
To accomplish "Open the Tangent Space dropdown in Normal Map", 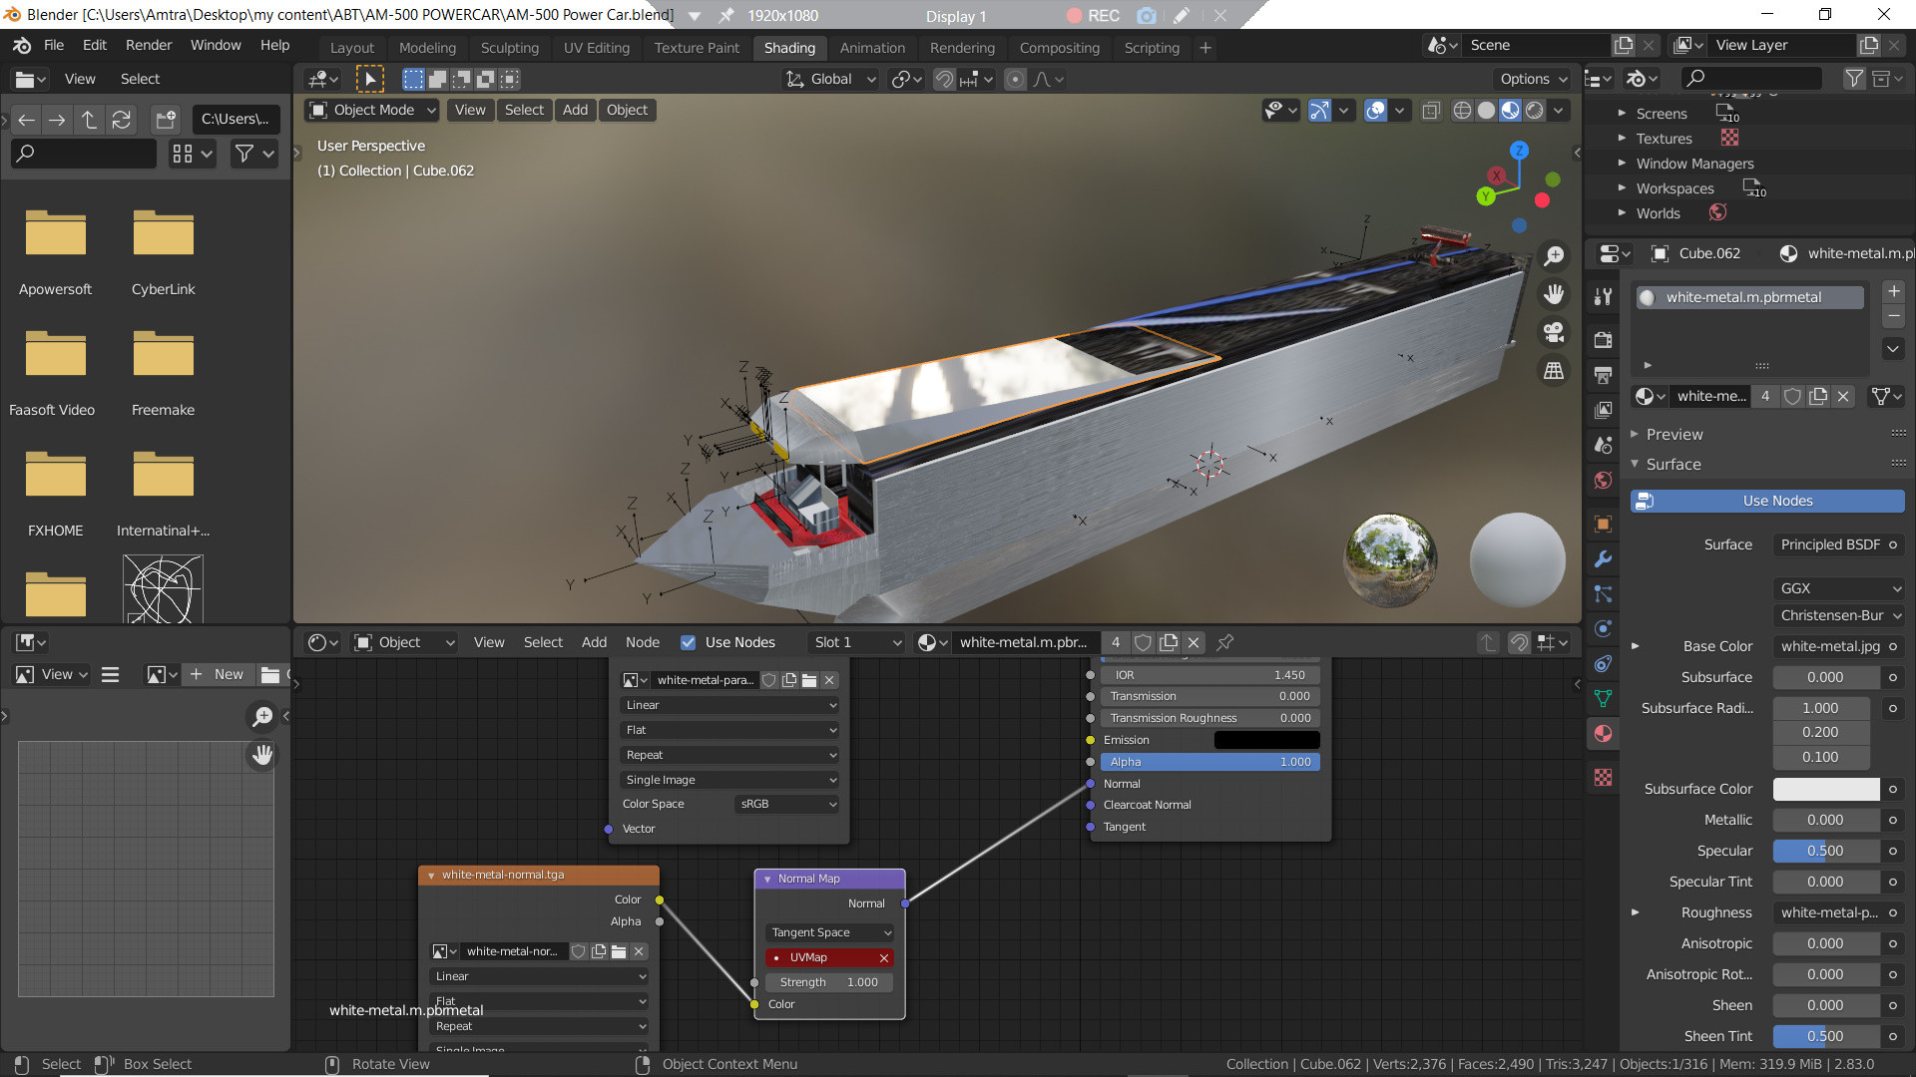I will pos(829,932).
